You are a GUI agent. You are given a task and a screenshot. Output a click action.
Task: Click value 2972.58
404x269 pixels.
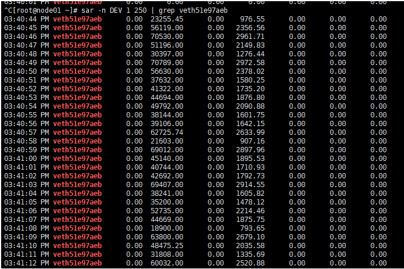(251, 63)
